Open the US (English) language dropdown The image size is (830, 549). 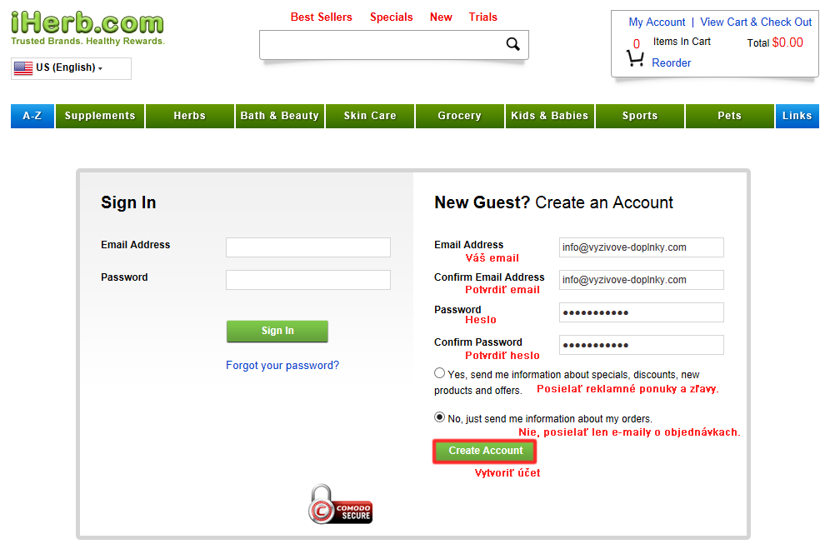[x=71, y=68]
